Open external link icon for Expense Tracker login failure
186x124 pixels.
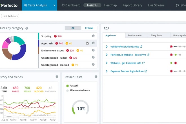pyautogui.click(x=146, y=71)
